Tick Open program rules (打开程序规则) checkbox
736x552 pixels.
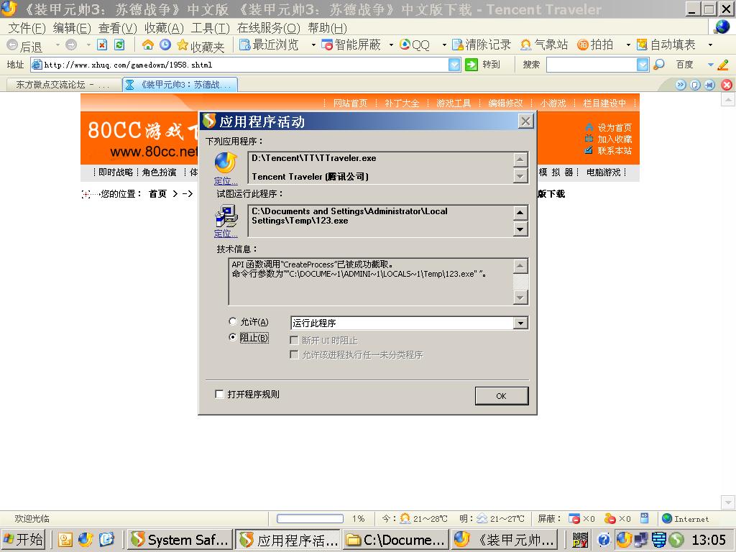[219, 394]
